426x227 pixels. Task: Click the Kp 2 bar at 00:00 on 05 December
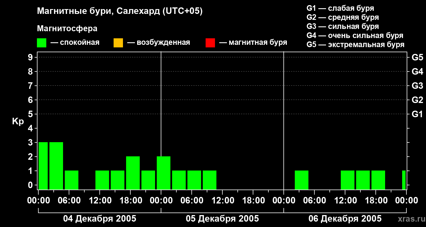point(164,173)
